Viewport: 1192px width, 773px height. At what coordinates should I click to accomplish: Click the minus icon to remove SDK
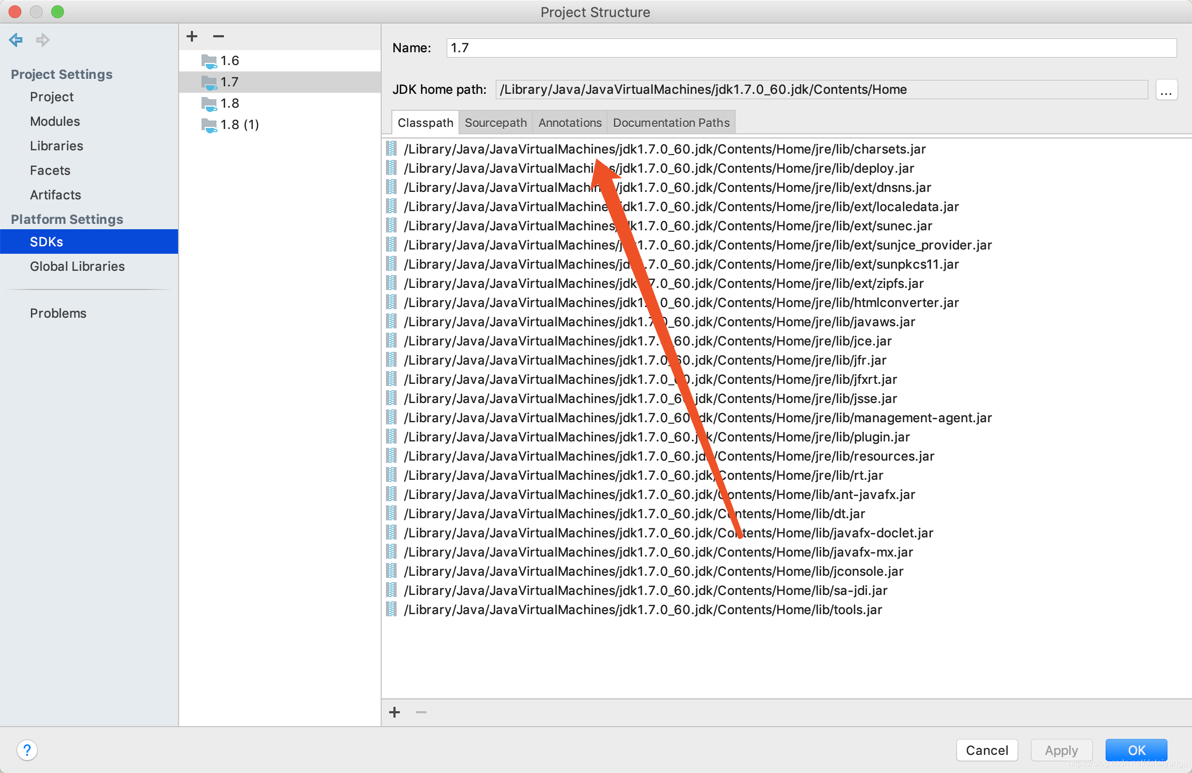(x=218, y=36)
